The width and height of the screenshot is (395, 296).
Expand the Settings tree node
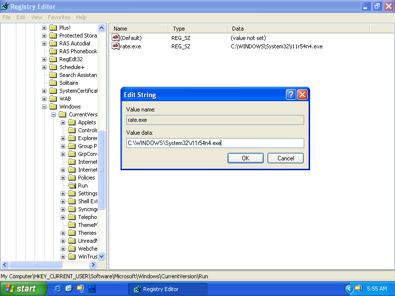(x=63, y=193)
